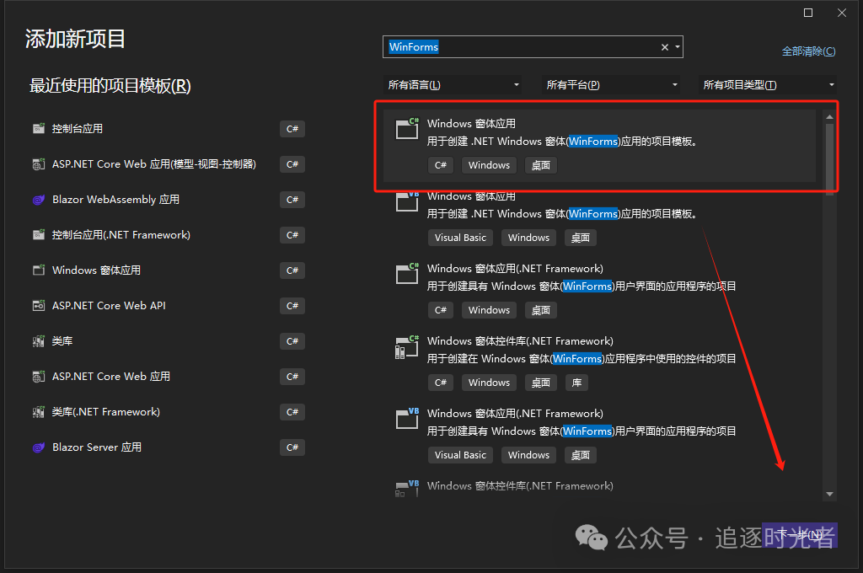Click the 全部清除 link
863x573 pixels.
[808, 51]
